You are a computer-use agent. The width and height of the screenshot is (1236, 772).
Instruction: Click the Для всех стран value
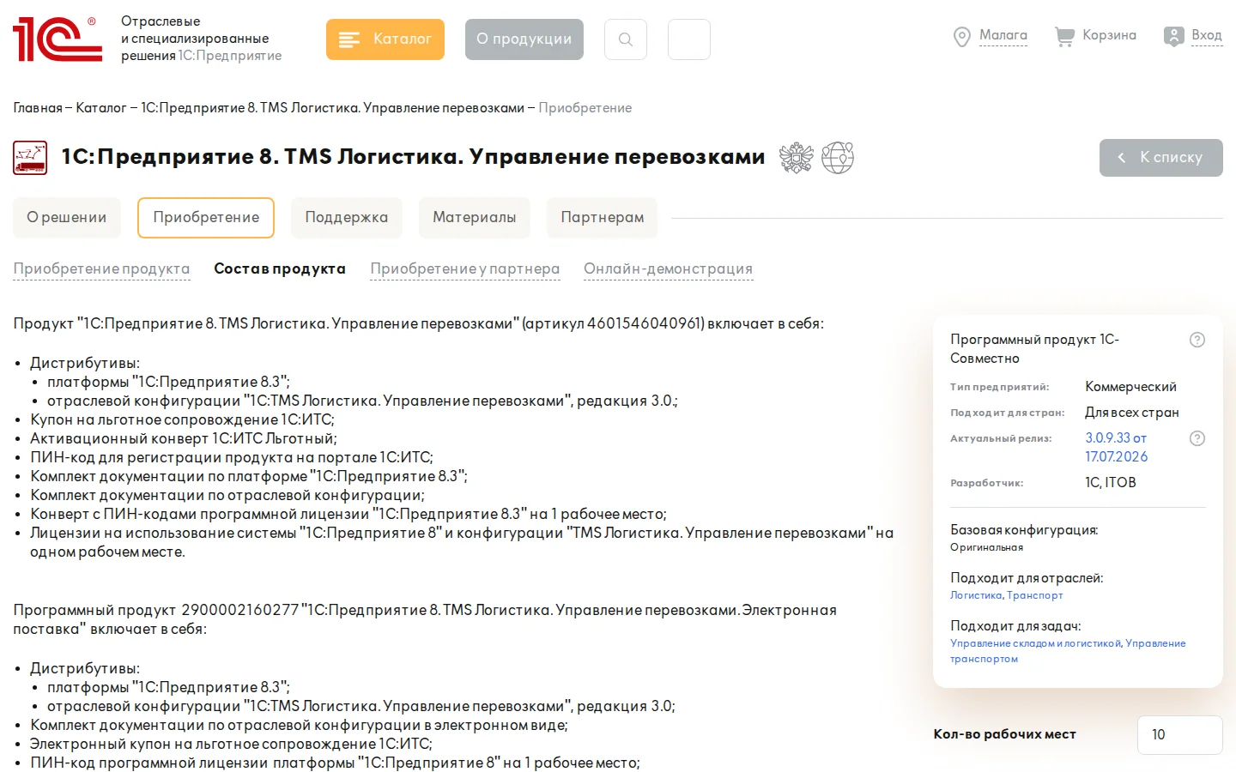click(1132, 413)
